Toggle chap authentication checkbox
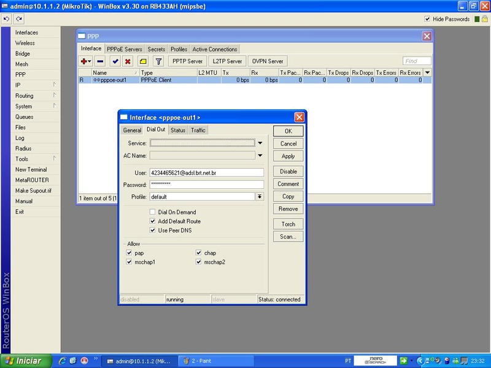 pos(198,253)
